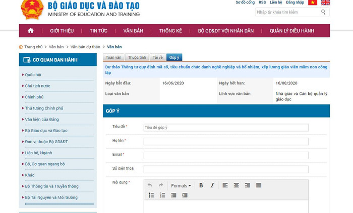This screenshot has height=213, width=353.
Task: Open the Formats dropdown
Action: click(181, 185)
